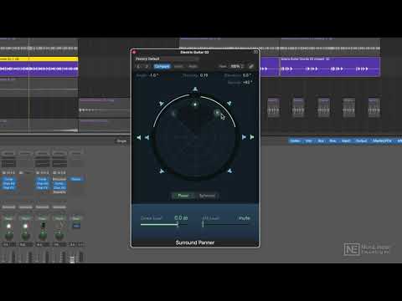Viewport: 402px width, 301px height.
Task: Open the Factory Default preset menu
Action: tap(167, 59)
